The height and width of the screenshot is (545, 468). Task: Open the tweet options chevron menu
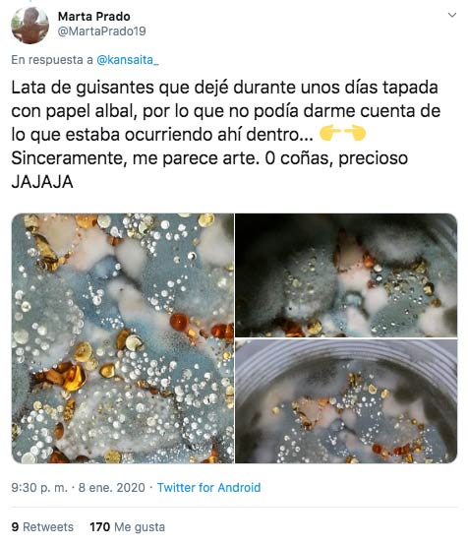pos(451,15)
